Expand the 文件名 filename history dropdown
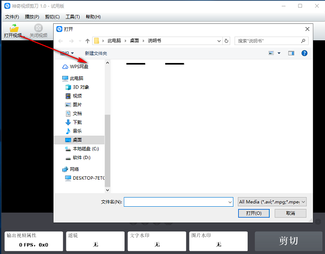 click(229, 201)
